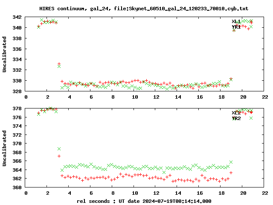
Task: Click the Uncalibrated label of the XL1/YR1 plot
Action: 4,54
